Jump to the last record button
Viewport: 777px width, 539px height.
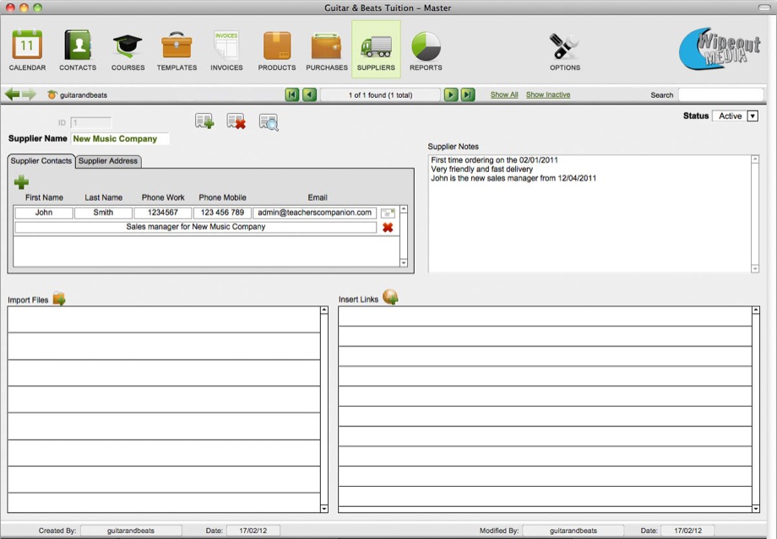(468, 95)
